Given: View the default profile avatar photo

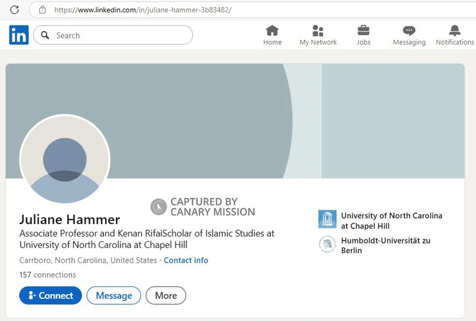Looking at the screenshot, I should (65, 159).
